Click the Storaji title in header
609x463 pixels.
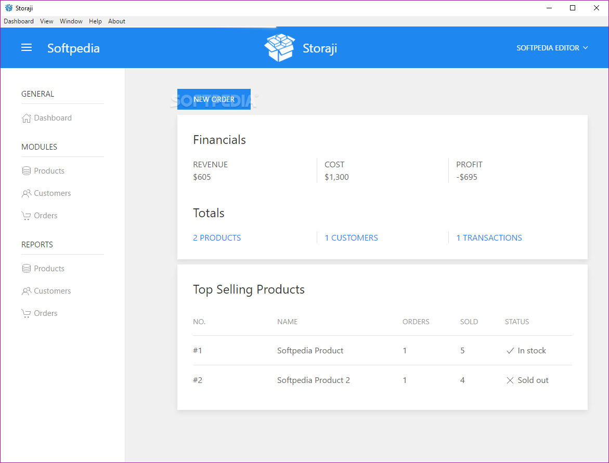(x=320, y=48)
